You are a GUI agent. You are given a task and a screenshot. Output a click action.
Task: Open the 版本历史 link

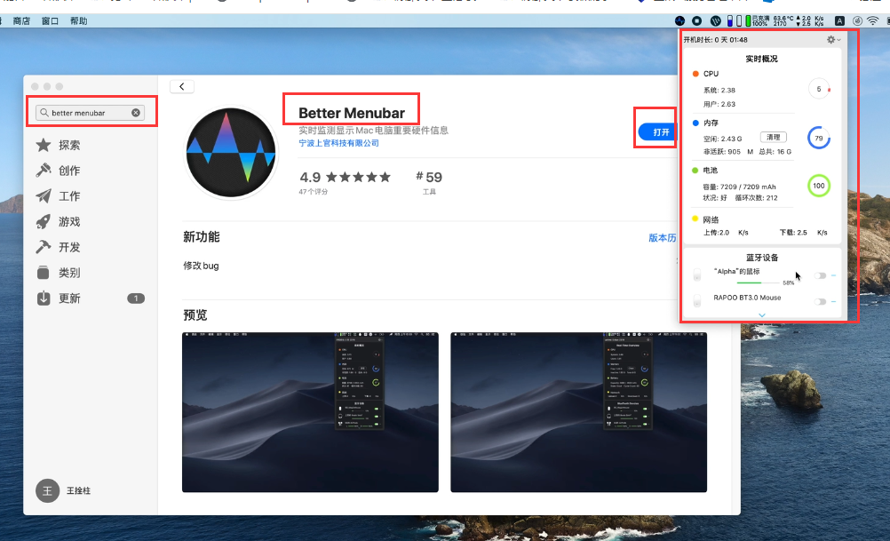[x=663, y=238]
